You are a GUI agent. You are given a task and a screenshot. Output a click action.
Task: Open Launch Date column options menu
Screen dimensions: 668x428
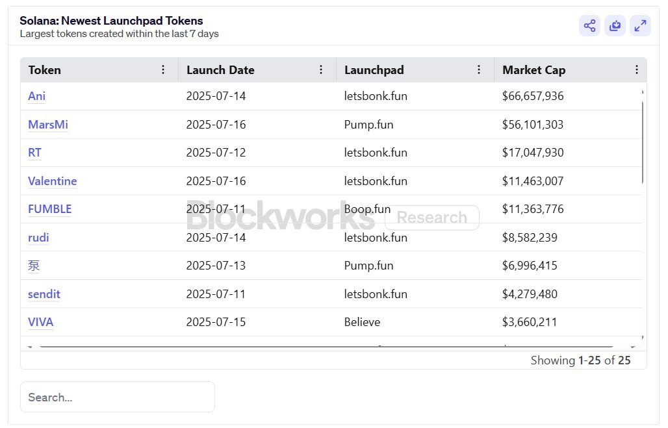tap(321, 70)
